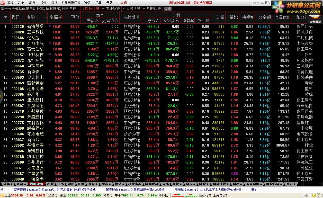The height and width of the screenshot is (198, 323).
Task: Open the 功能 menu
Action: [21, 3]
